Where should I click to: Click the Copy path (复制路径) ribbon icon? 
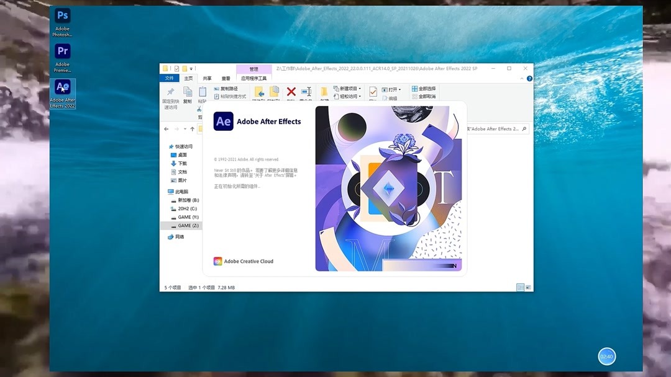227,89
